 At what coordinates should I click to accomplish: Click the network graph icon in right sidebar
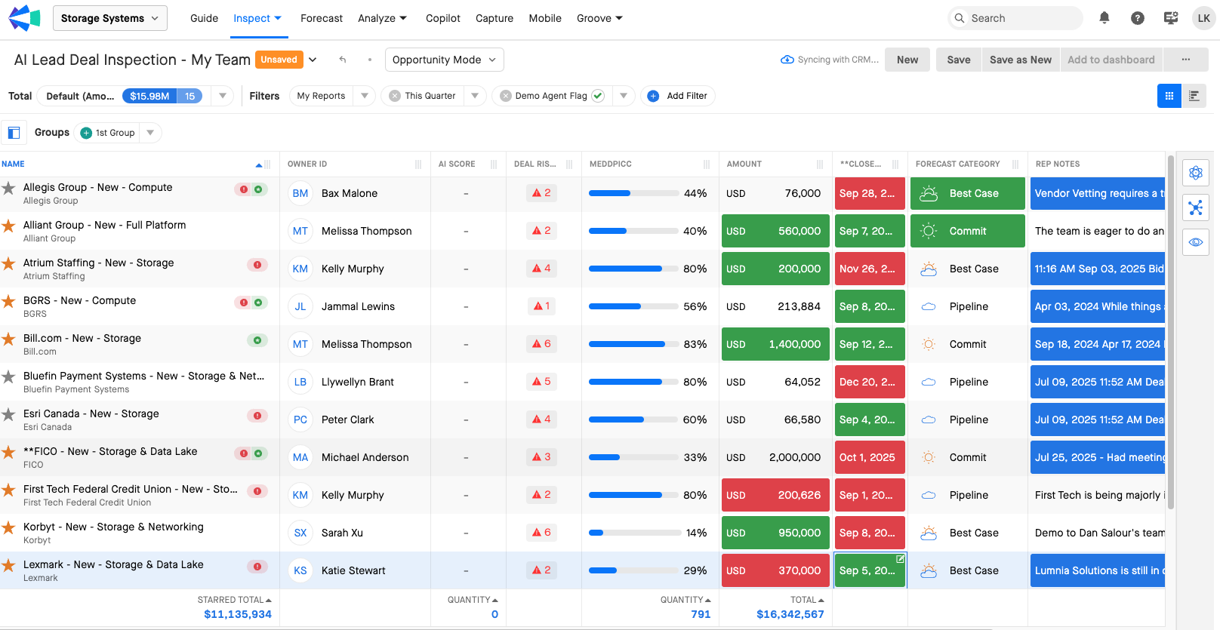click(x=1196, y=207)
